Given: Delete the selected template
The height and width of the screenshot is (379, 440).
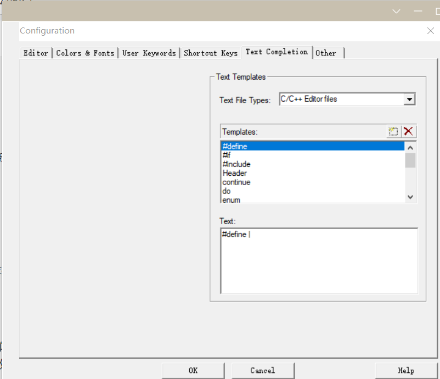Looking at the screenshot, I should 408,131.
